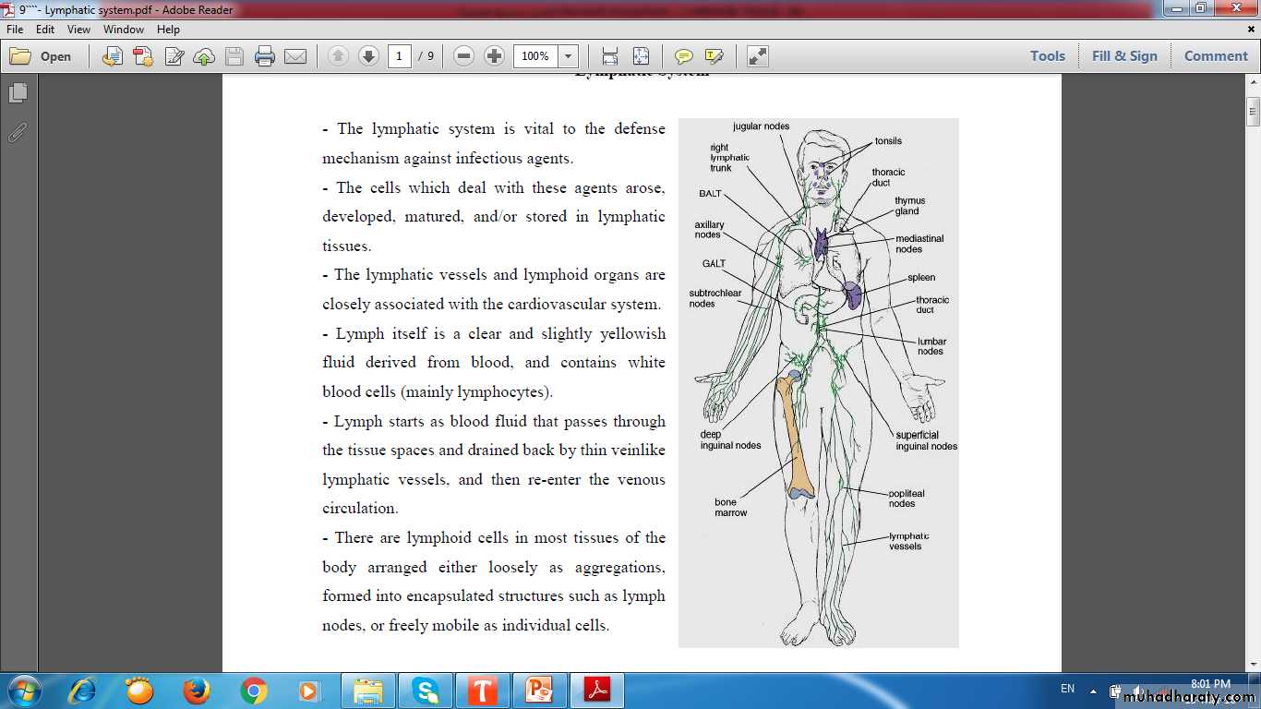Click the vertical scrollbar thumb
Image resolution: width=1261 pixels, height=709 pixels.
tap(1253, 113)
